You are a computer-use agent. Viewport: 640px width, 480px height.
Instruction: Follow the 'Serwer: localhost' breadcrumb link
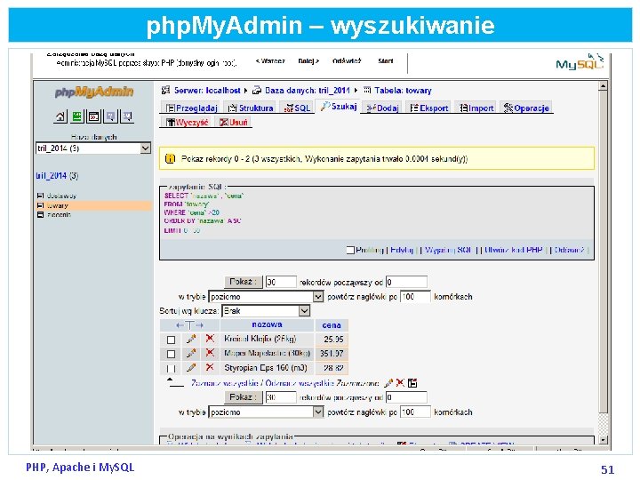pos(207,90)
